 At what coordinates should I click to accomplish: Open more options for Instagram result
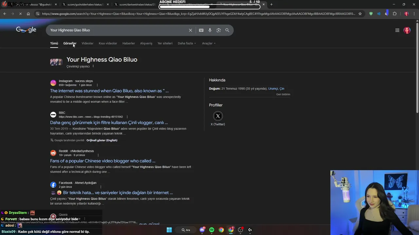(97, 85)
